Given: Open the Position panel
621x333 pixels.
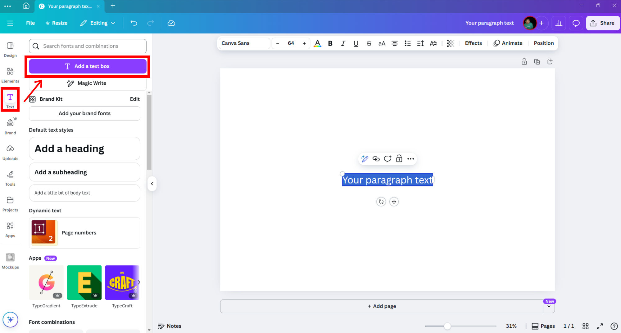Looking at the screenshot, I should [544, 43].
